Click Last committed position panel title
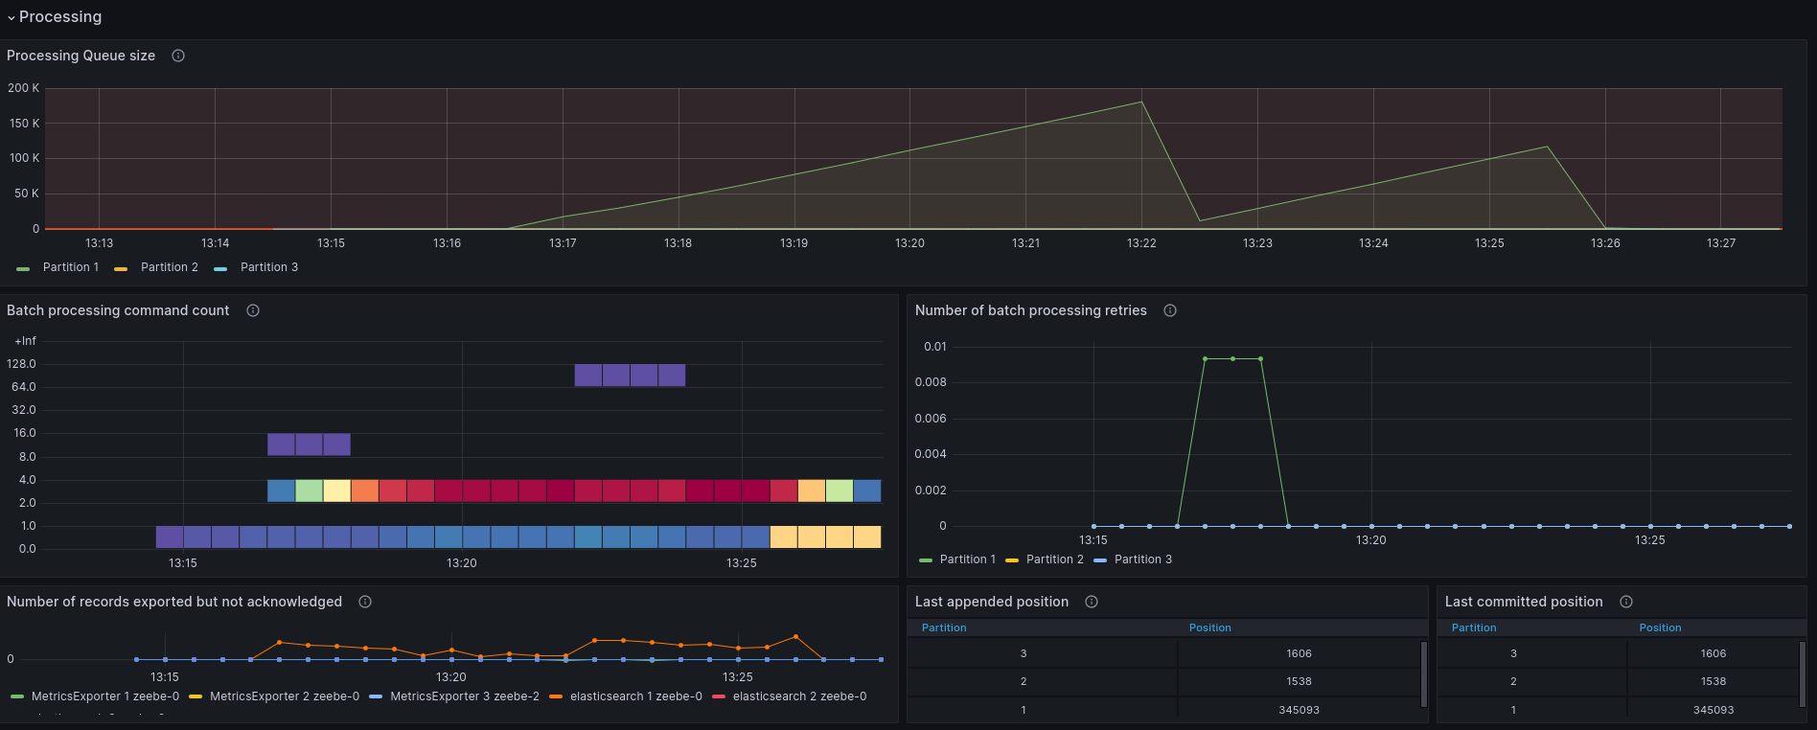Image resolution: width=1817 pixels, height=730 pixels. click(1524, 602)
